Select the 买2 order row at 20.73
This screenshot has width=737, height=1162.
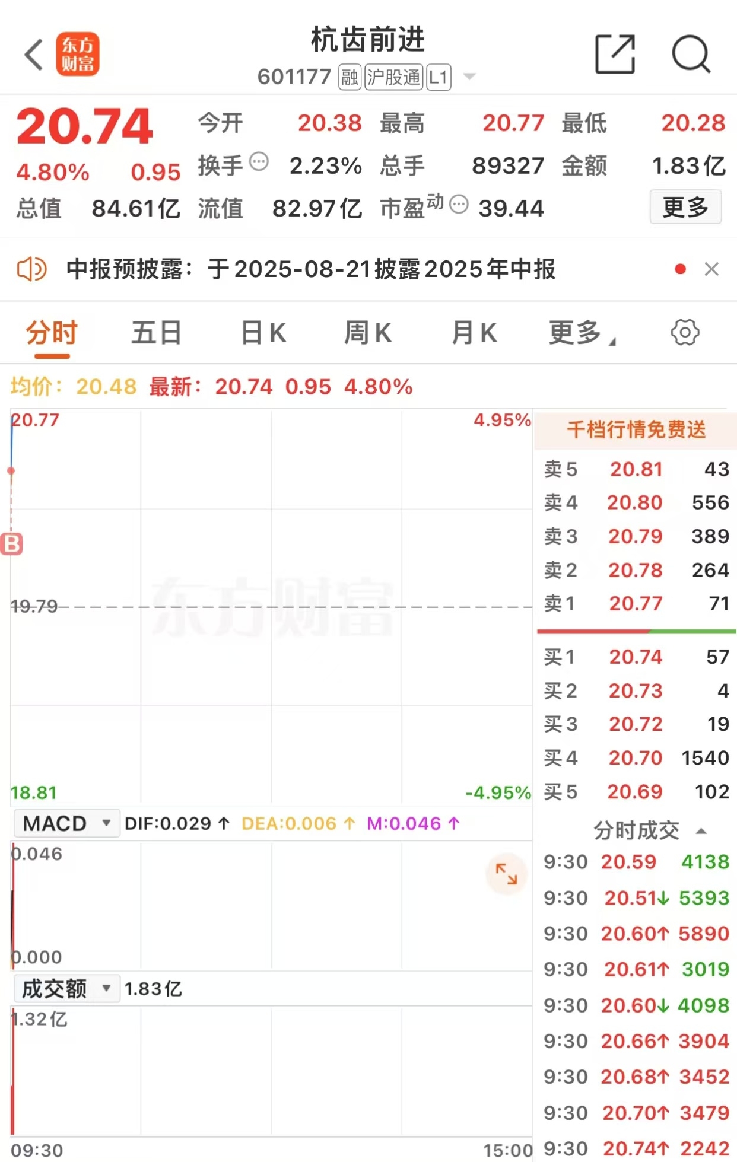(x=636, y=690)
